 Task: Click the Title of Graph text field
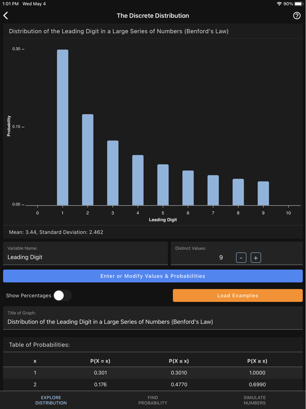tap(153, 322)
